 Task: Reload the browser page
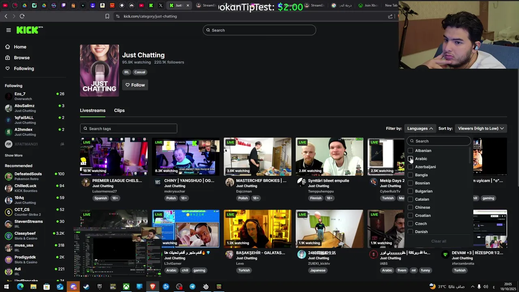coord(22,16)
